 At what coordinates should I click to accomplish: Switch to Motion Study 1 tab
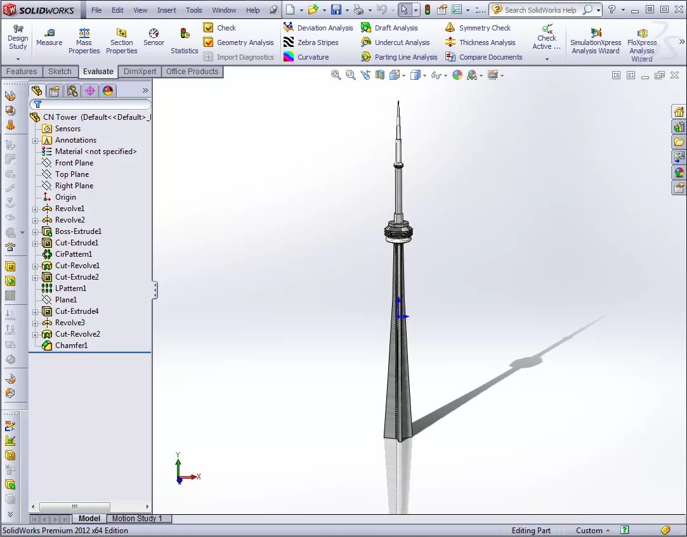(137, 519)
